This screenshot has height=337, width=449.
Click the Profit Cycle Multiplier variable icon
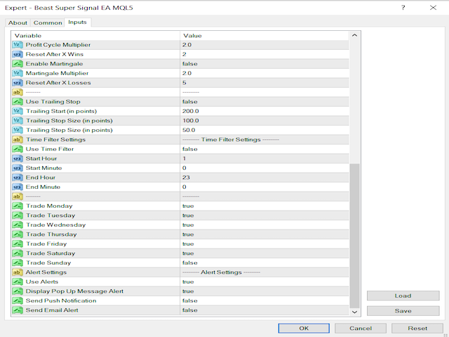click(18, 45)
